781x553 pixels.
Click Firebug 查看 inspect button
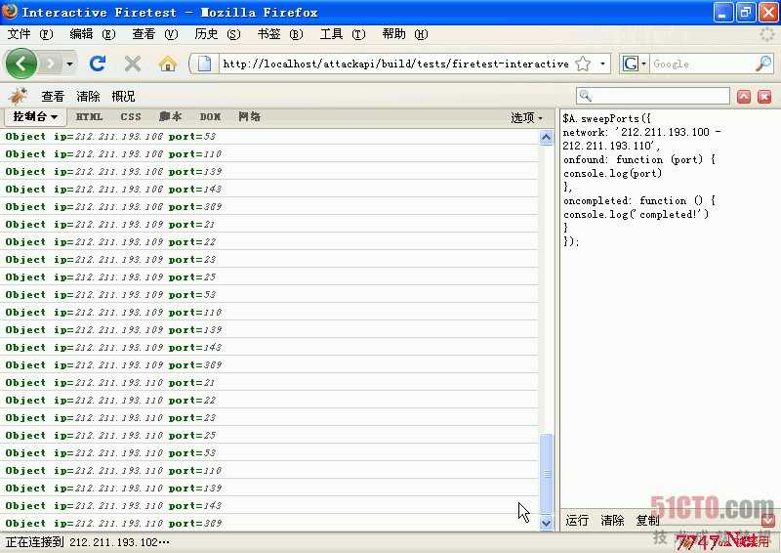point(53,97)
